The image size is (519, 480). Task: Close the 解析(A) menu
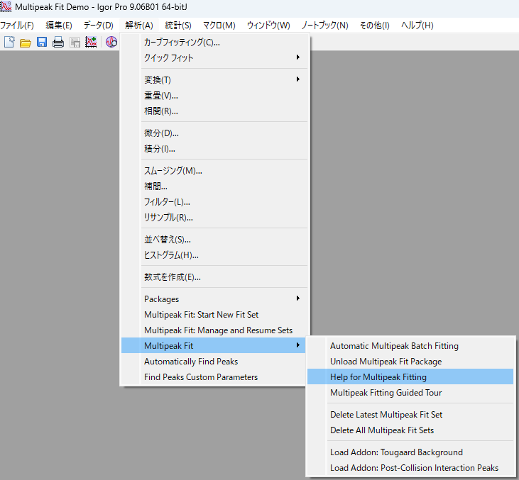[139, 26]
